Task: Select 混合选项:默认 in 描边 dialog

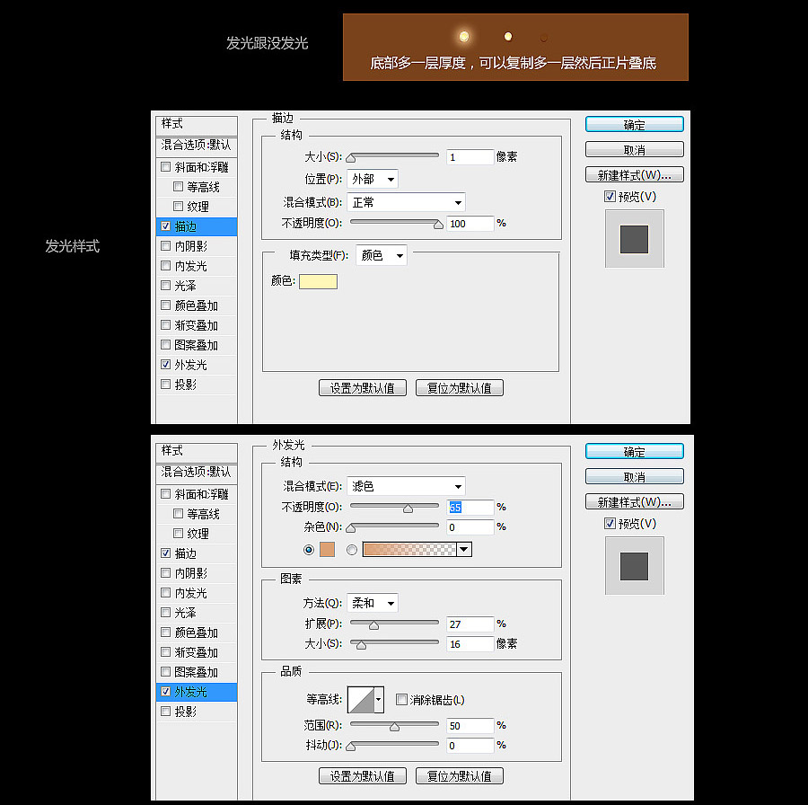Action: (x=197, y=145)
